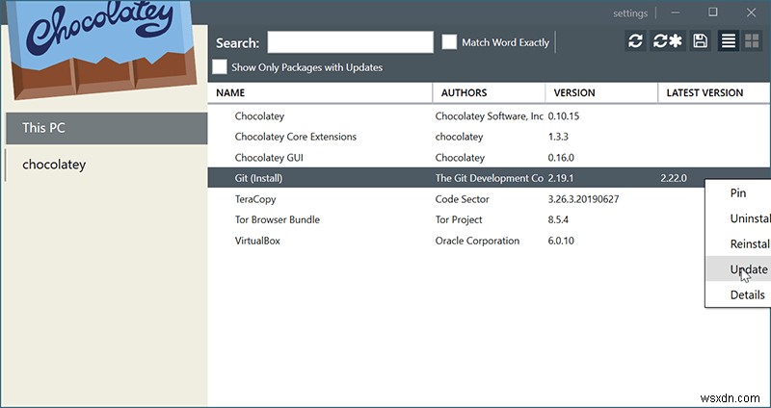
Task: Choose Details from the context menu
Action: [738, 294]
